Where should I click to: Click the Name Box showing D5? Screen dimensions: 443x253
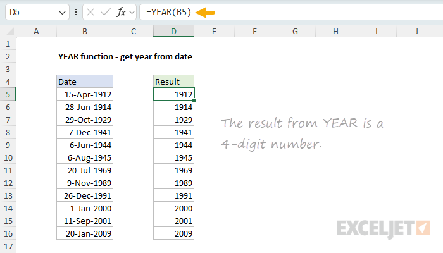pyautogui.click(x=37, y=12)
